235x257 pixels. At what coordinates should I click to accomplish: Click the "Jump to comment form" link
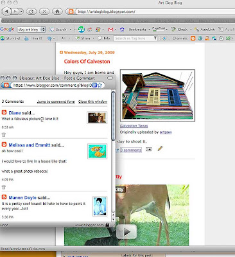point(56,102)
